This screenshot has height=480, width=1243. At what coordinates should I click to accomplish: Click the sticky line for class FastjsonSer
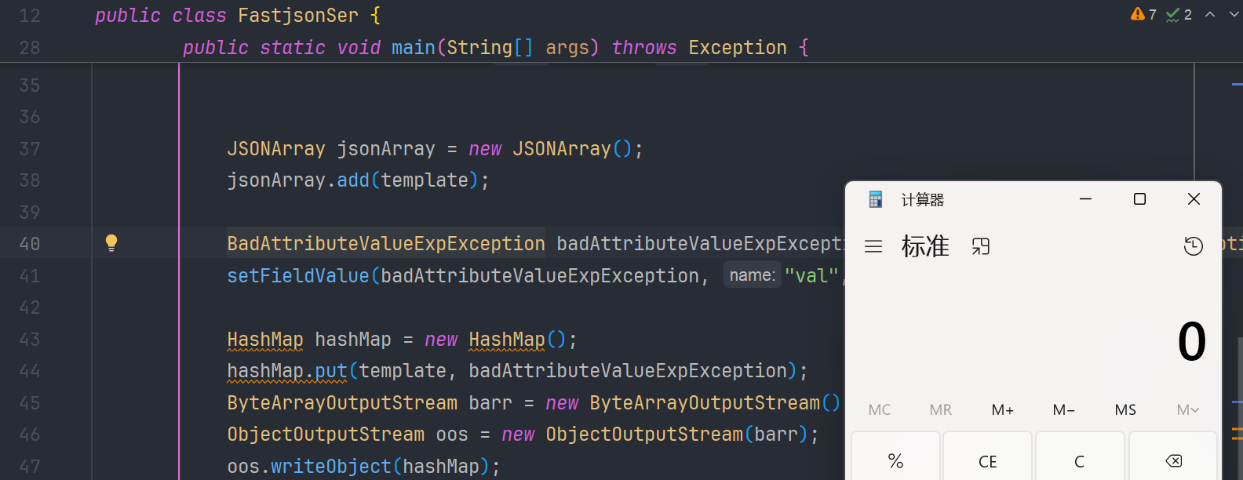pyautogui.click(x=237, y=16)
